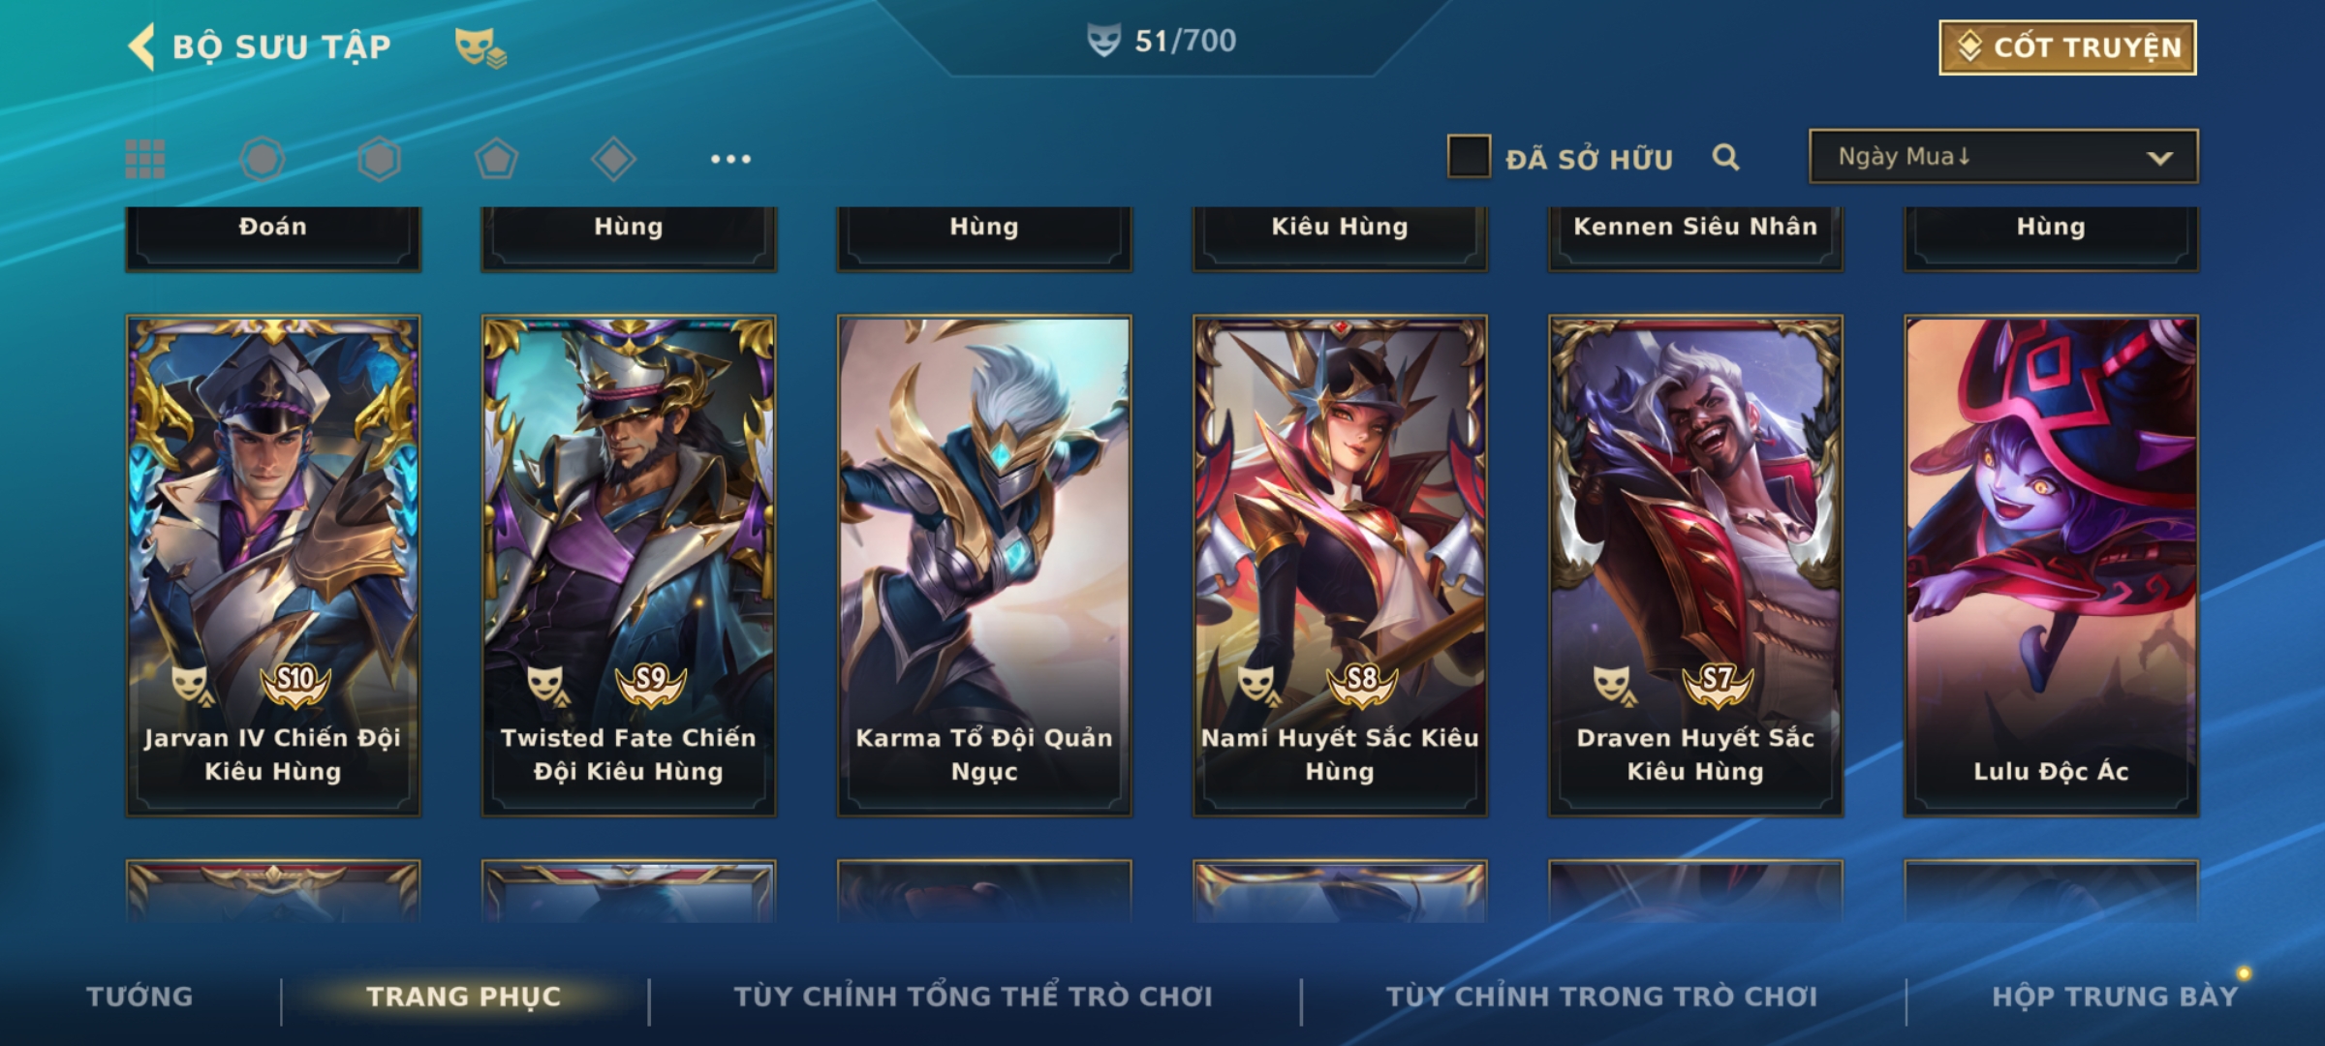The image size is (2325, 1046).
Task: Open the search magnifier icon
Action: coord(1725,157)
